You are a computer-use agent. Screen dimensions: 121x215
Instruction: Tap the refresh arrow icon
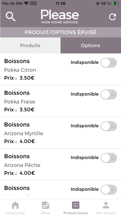click(112, 17)
